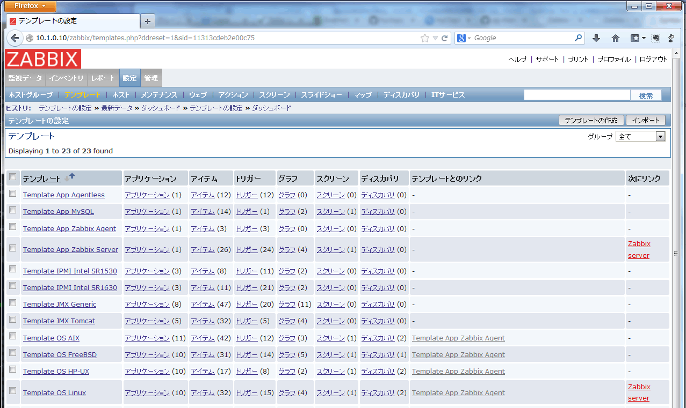Click the browser URL address field
The height and width of the screenshot is (408, 686).
(x=226, y=38)
